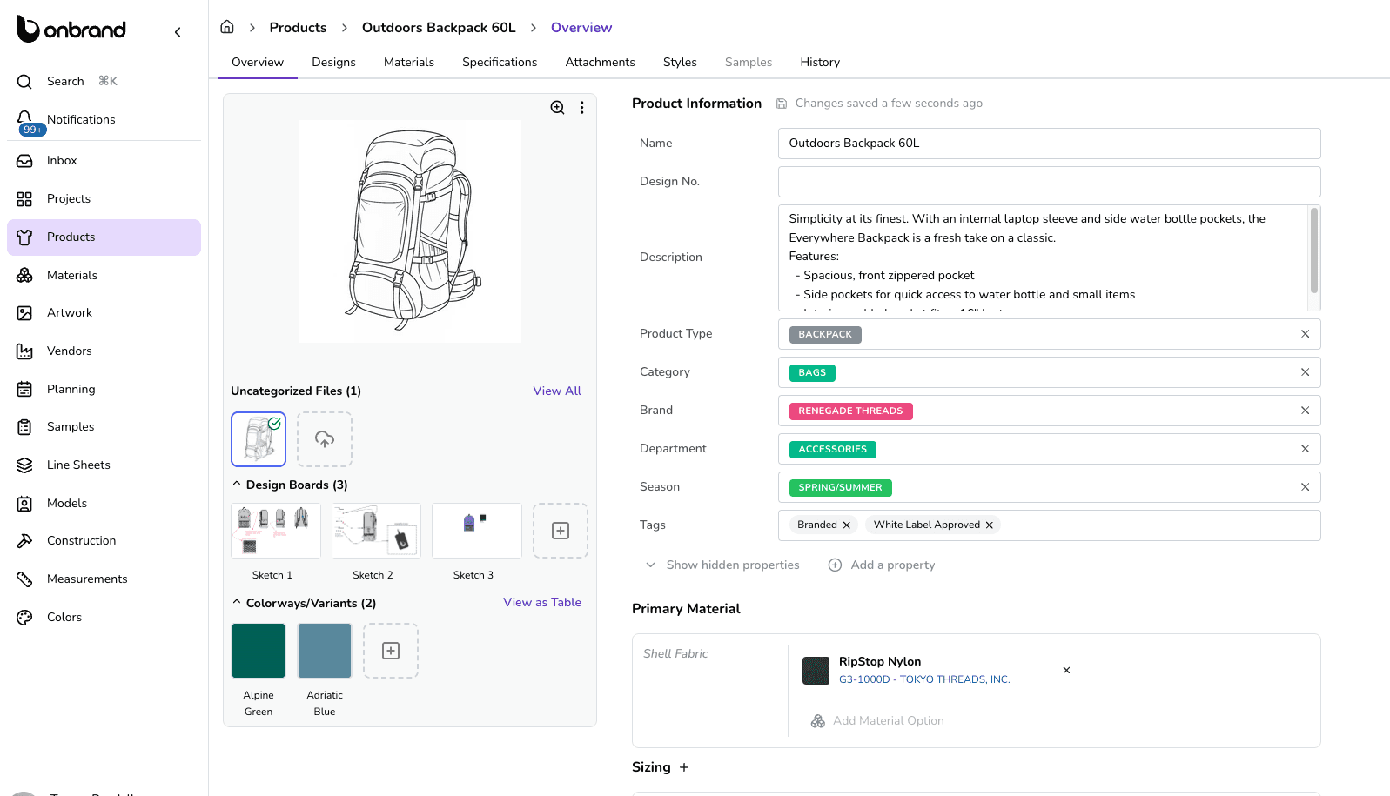Remove the White Label Approved tag
The width and height of the screenshot is (1390, 796).
(990, 525)
